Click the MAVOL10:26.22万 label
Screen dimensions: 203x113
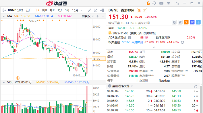77,82
